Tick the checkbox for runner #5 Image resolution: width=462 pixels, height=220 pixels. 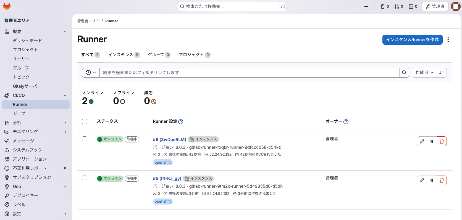click(x=85, y=178)
